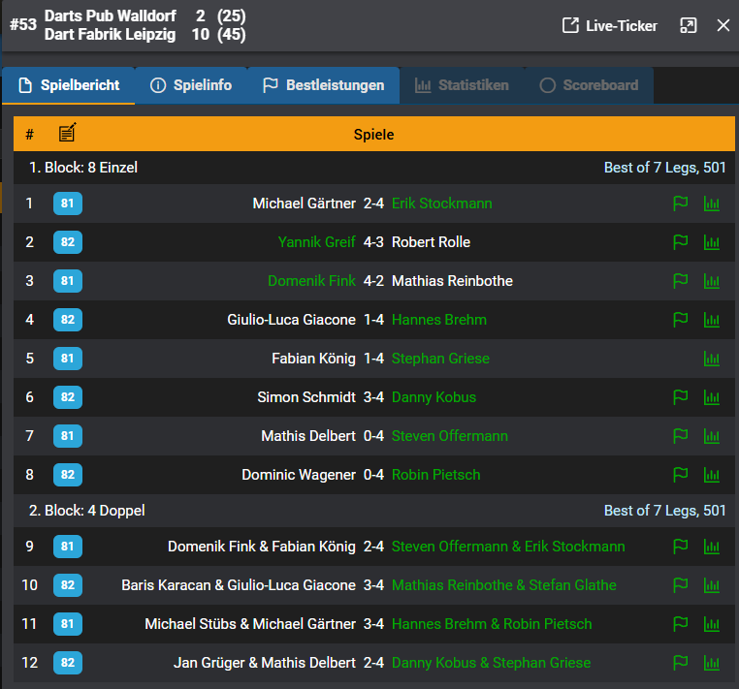Click board badge 81 for match 1
Image resolution: width=739 pixels, height=689 pixels.
pyautogui.click(x=68, y=204)
